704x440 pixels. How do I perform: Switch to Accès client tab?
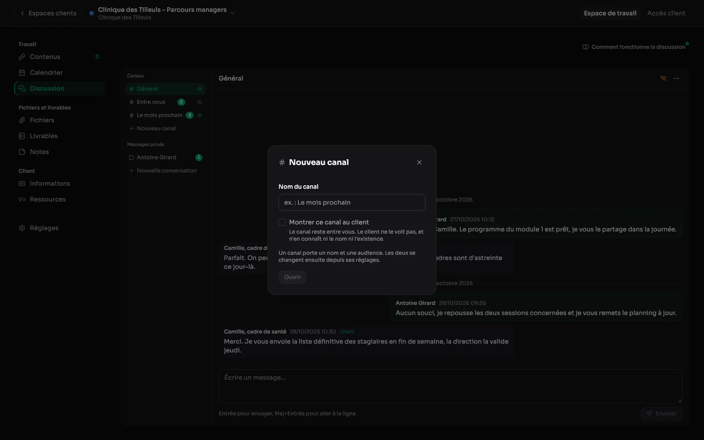[x=666, y=13]
